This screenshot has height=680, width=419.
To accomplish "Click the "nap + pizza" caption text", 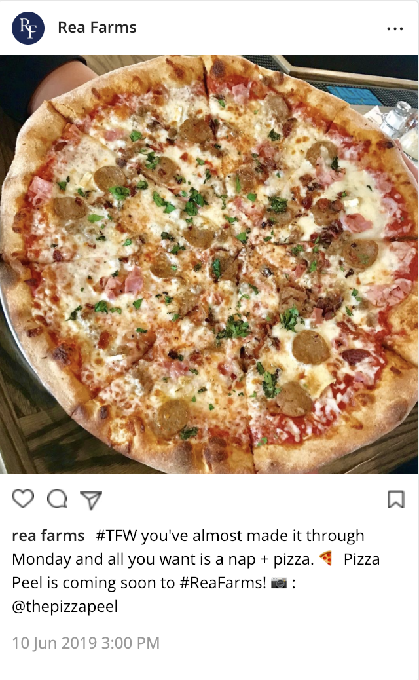I will click(x=271, y=560).
